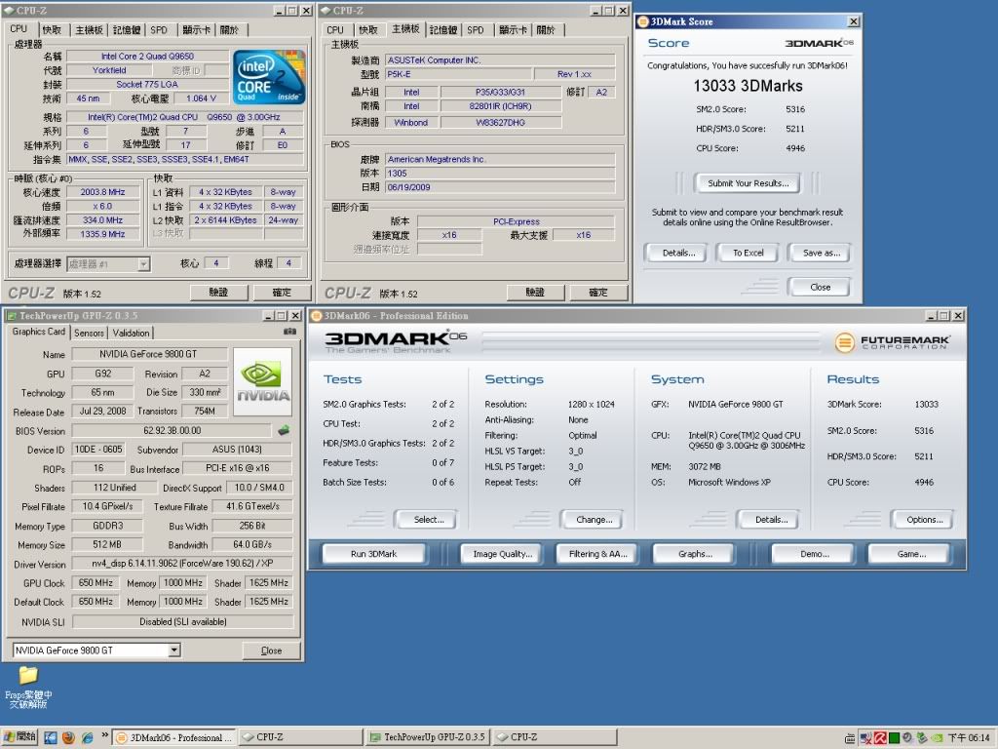Click the GPU-Z screenshot camera icon
Image resolution: width=998 pixels, height=749 pixels.
pyautogui.click(x=289, y=332)
